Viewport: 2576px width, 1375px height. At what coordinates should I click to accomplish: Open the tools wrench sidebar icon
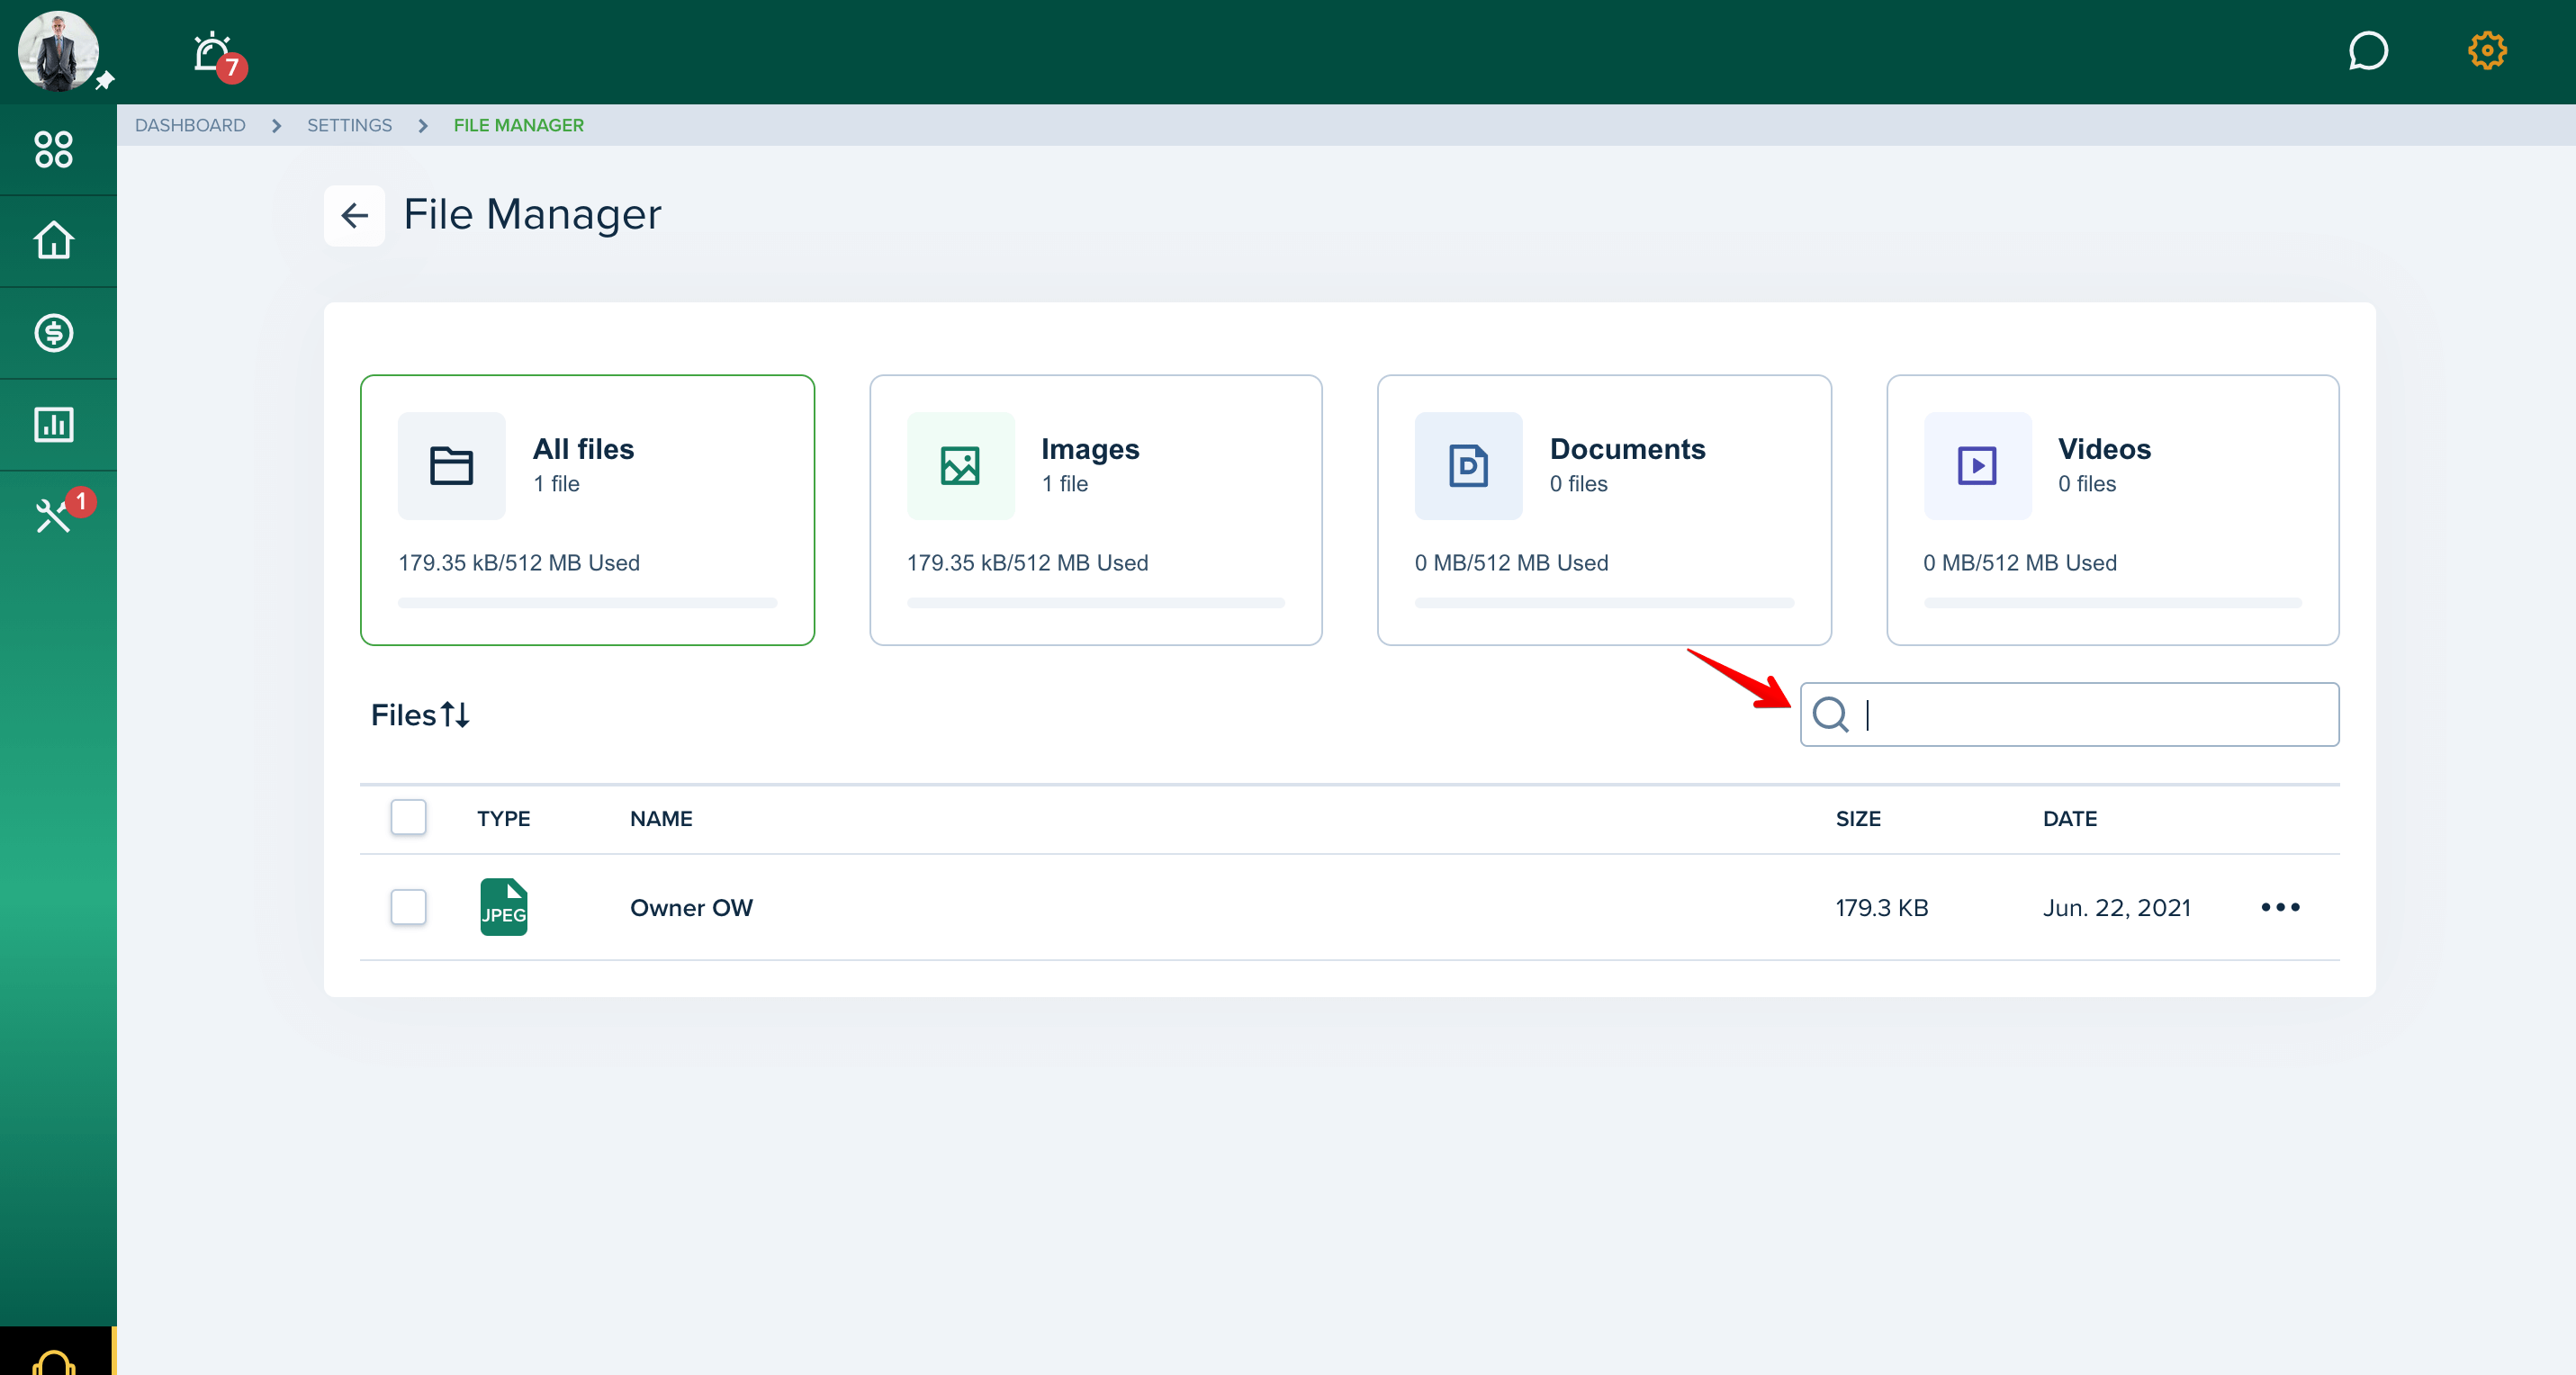pos(54,516)
